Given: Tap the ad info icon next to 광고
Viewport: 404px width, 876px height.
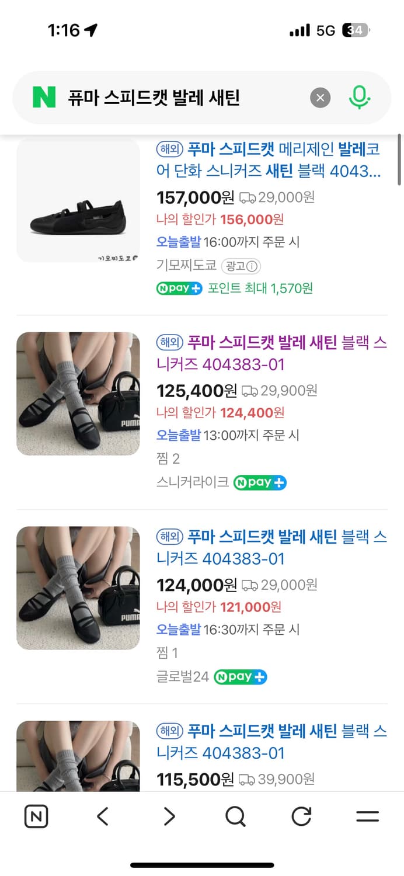Looking at the screenshot, I should pyautogui.click(x=252, y=266).
